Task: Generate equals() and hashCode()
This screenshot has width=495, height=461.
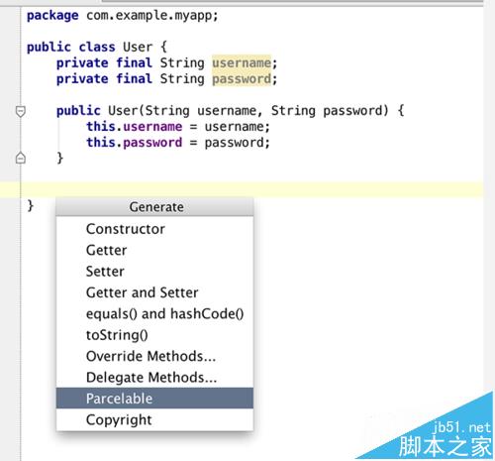Action: (154, 313)
